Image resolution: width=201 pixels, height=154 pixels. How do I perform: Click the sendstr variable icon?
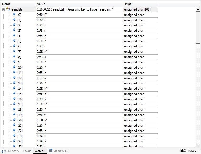coord(8,9)
